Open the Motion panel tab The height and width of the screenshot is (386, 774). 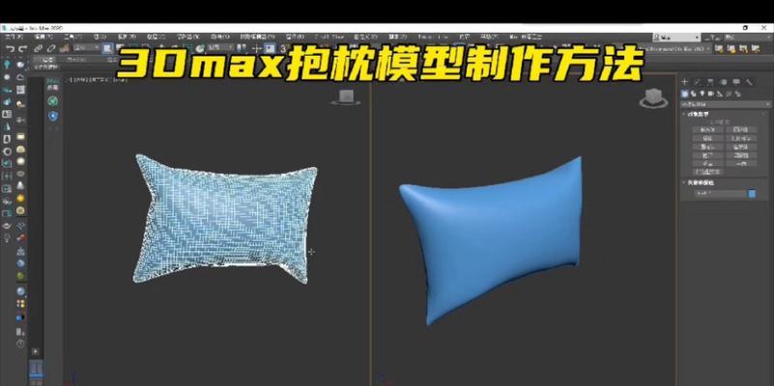click(x=723, y=82)
